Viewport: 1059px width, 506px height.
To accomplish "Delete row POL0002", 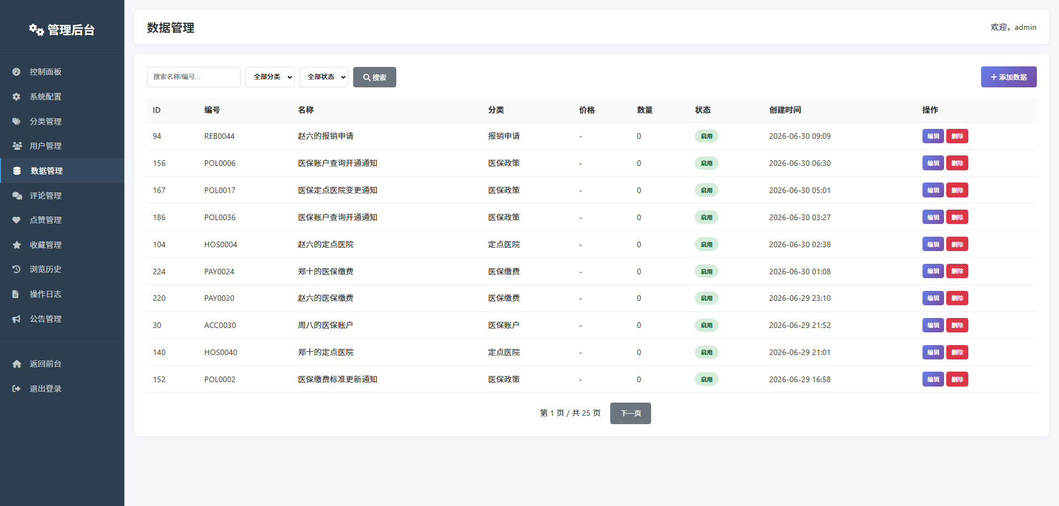I will coord(957,379).
